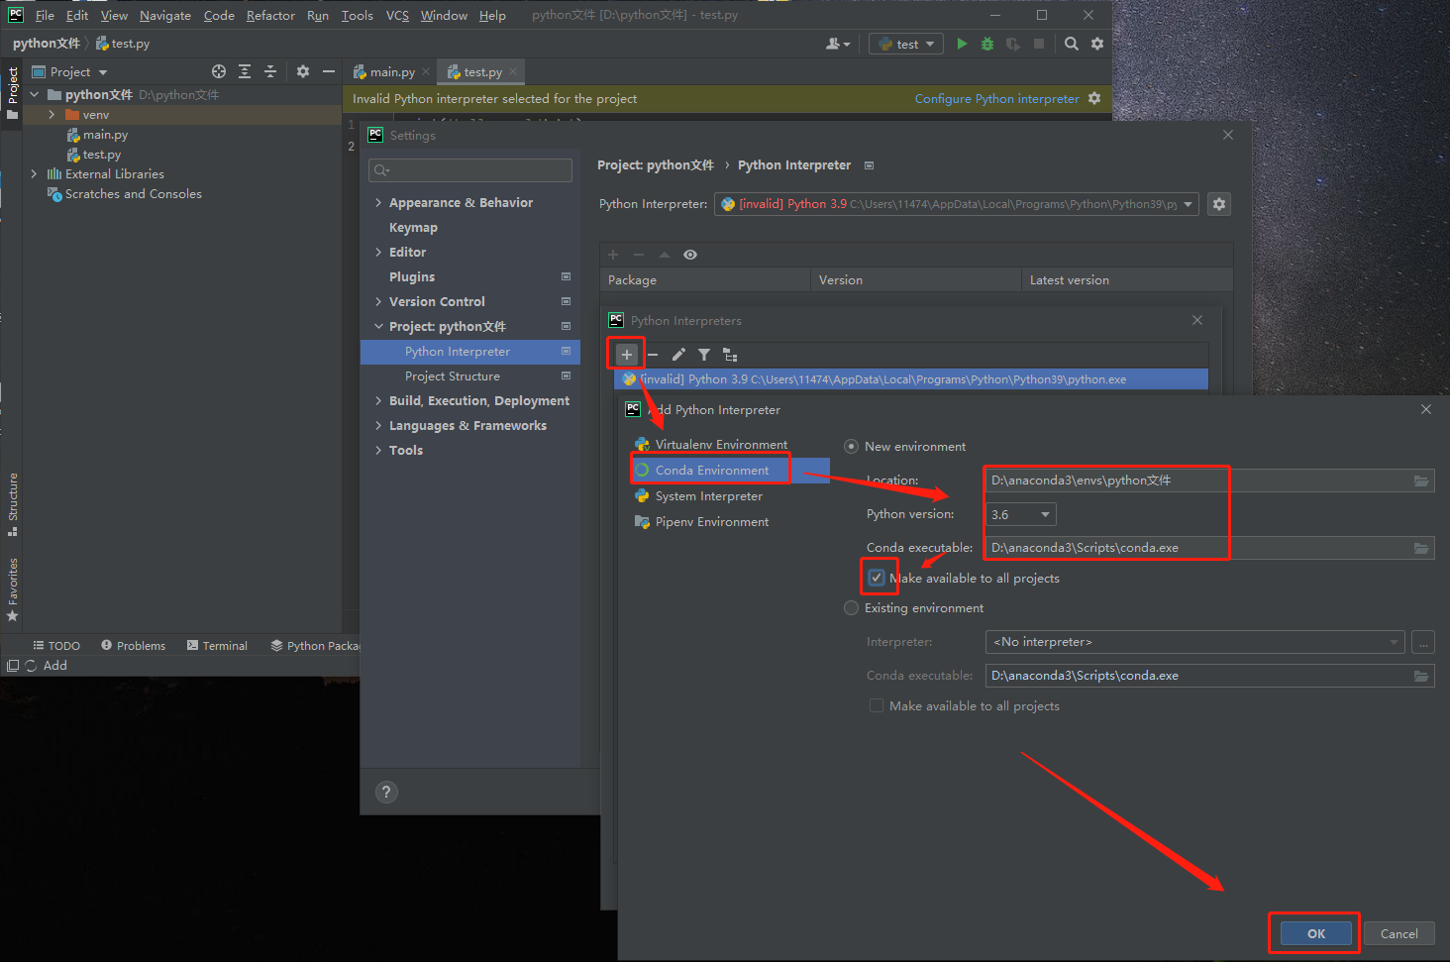The height and width of the screenshot is (962, 1450).
Task: Click Cancel in Add Python Interpreter
Action: (x=1398, y=933)
